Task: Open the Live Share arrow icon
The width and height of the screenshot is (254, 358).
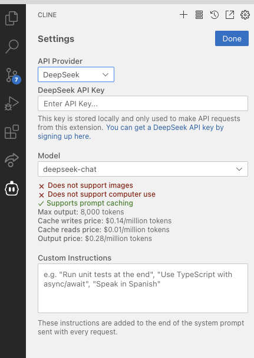Action: [12, 160]
